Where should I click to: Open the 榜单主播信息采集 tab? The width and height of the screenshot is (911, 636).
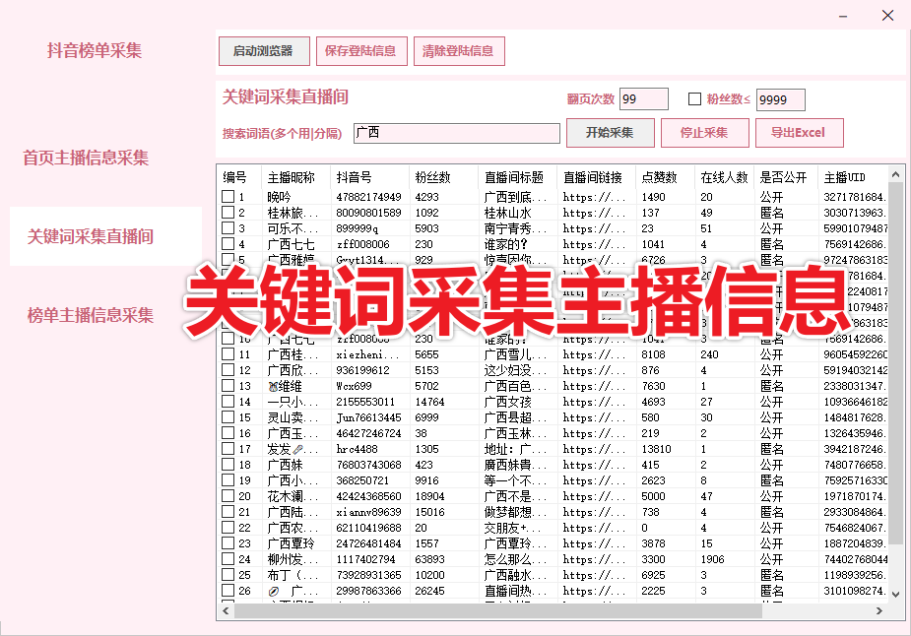(91, 315)
